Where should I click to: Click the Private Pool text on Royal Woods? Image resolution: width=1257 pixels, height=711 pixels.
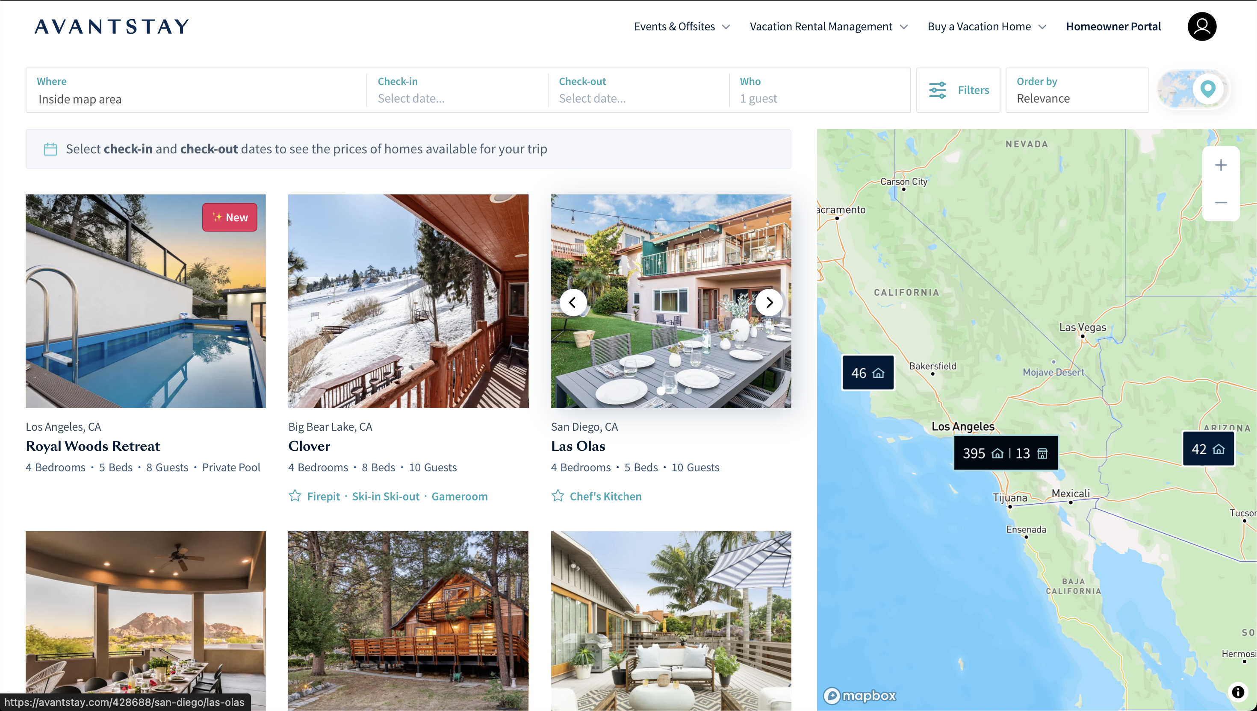coord(231,467)
